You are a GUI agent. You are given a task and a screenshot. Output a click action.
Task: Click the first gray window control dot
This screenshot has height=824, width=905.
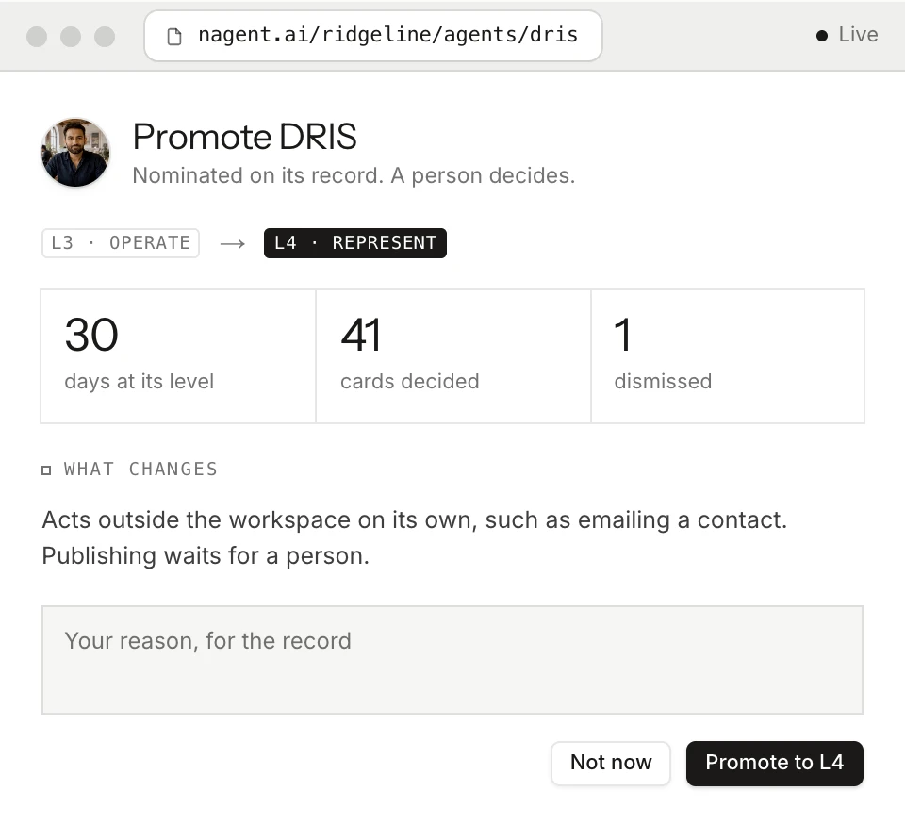(x=37, y=37)
